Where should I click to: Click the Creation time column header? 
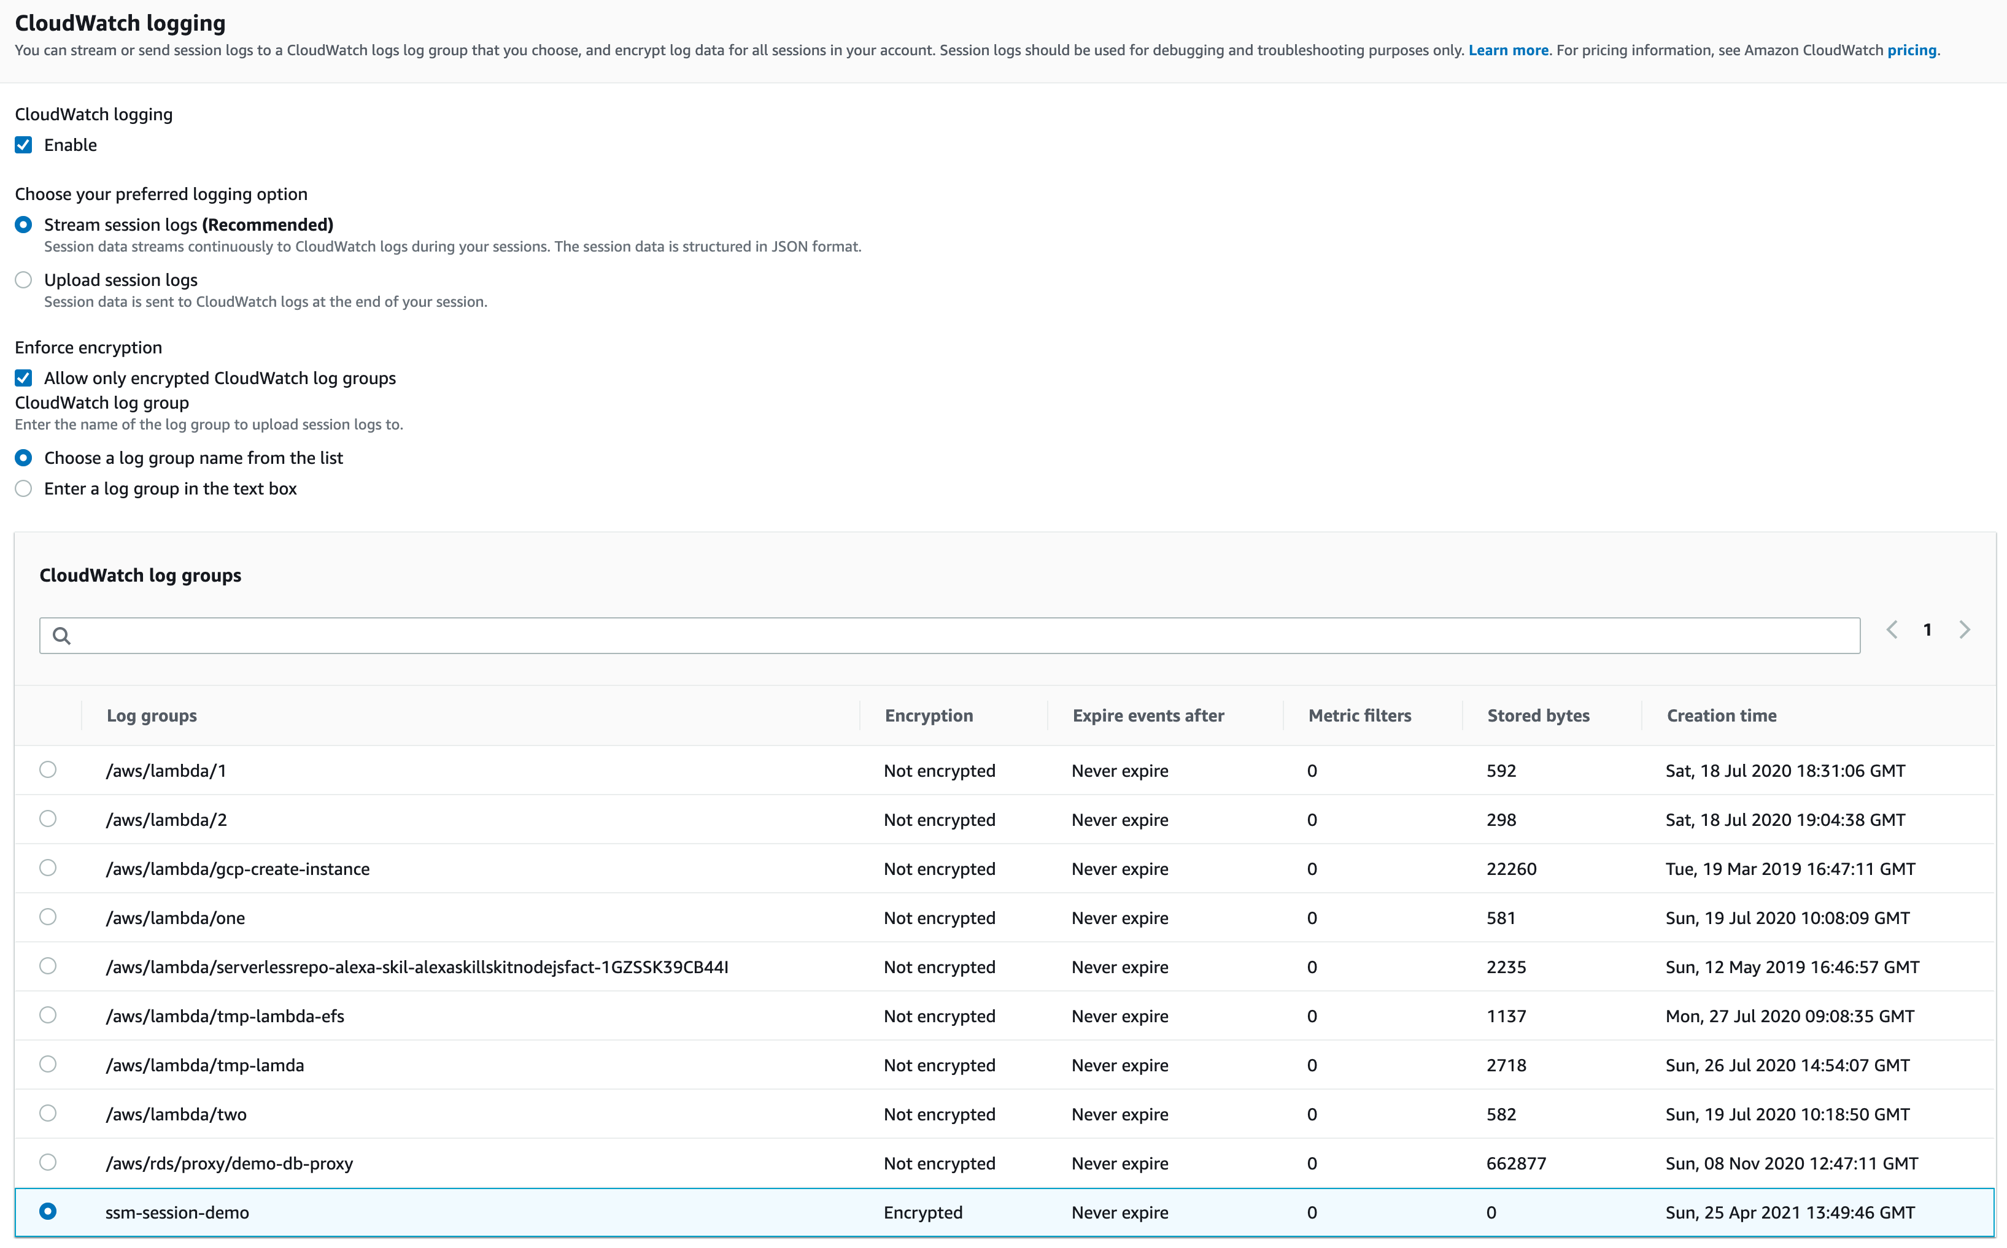pyautogui.click(x=1722, y=715)
